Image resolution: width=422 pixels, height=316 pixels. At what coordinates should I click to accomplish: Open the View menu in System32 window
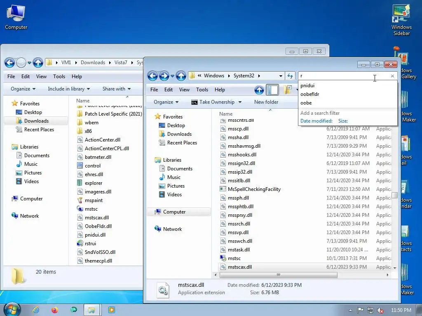click(x=184, y=90)
